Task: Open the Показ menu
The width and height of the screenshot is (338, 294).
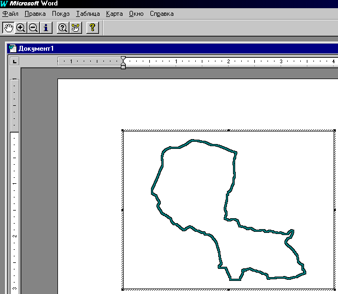Action: click(61, 14)
